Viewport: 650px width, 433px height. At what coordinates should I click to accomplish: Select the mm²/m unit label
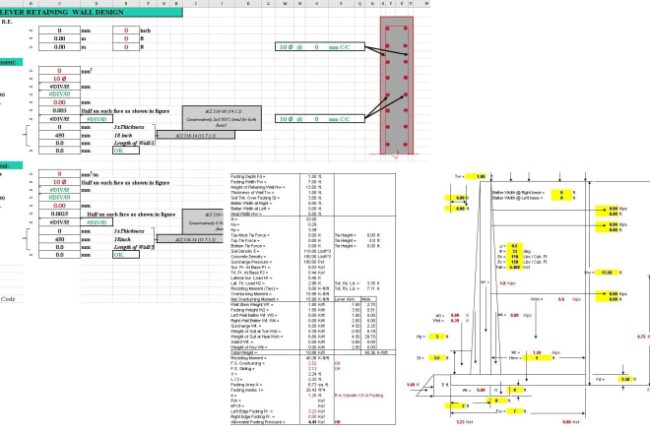90,174
